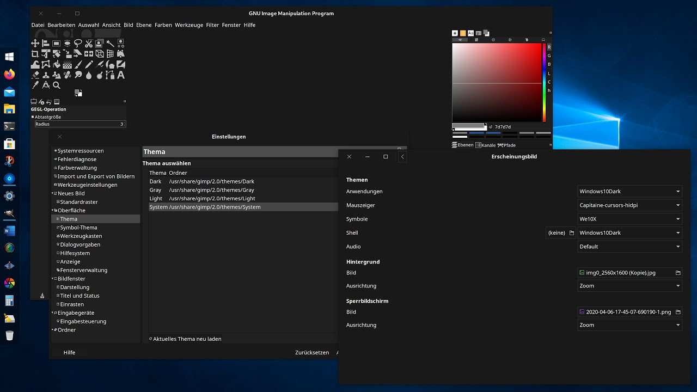Select the Bucket Fill tool
The image size is (697, 392).
coord(57,65)
